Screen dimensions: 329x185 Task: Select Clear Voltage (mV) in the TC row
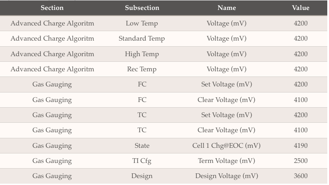pyautogui.click(x=227, y=130)
